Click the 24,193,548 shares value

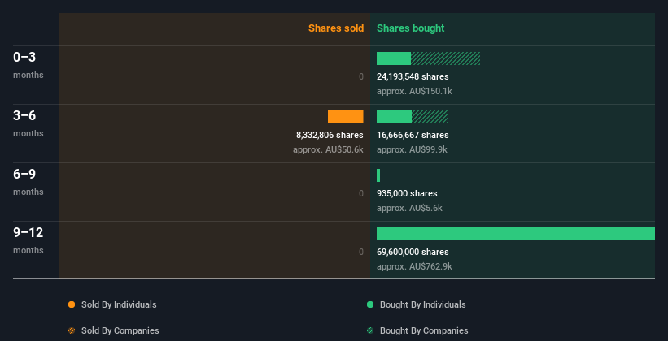(x=413, y=76)
